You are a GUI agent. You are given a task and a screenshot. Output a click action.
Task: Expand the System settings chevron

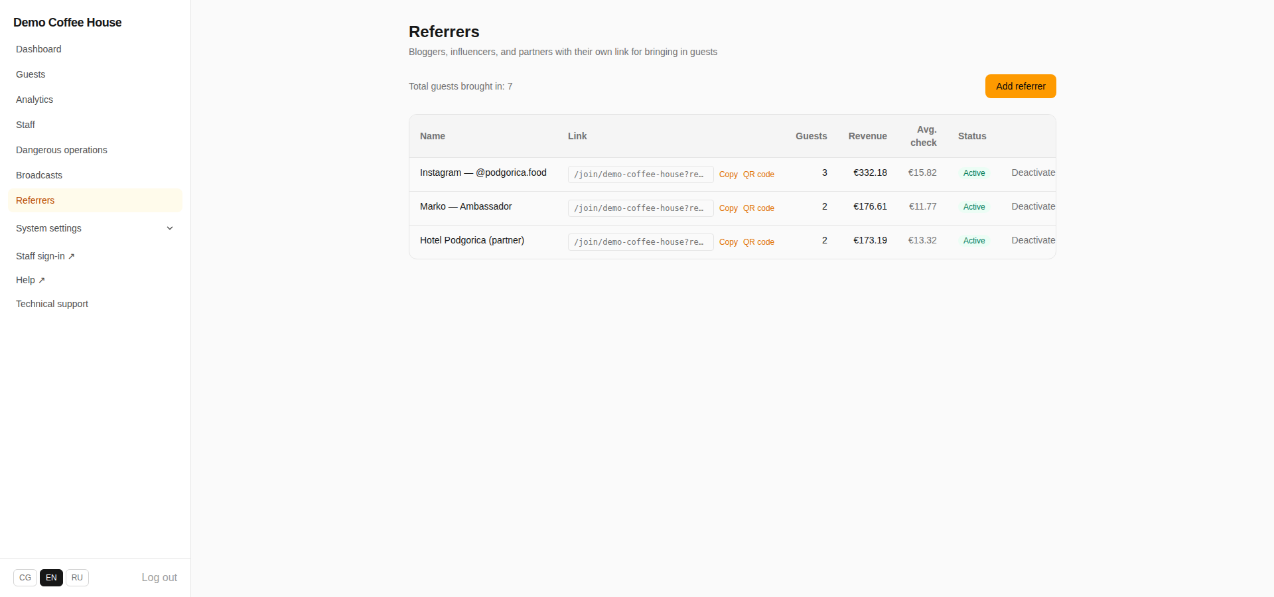coord(170,228)
